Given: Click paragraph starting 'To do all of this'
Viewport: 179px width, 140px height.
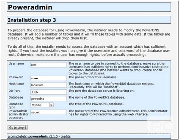Looking at the screenshot, I should click(89, 51).
